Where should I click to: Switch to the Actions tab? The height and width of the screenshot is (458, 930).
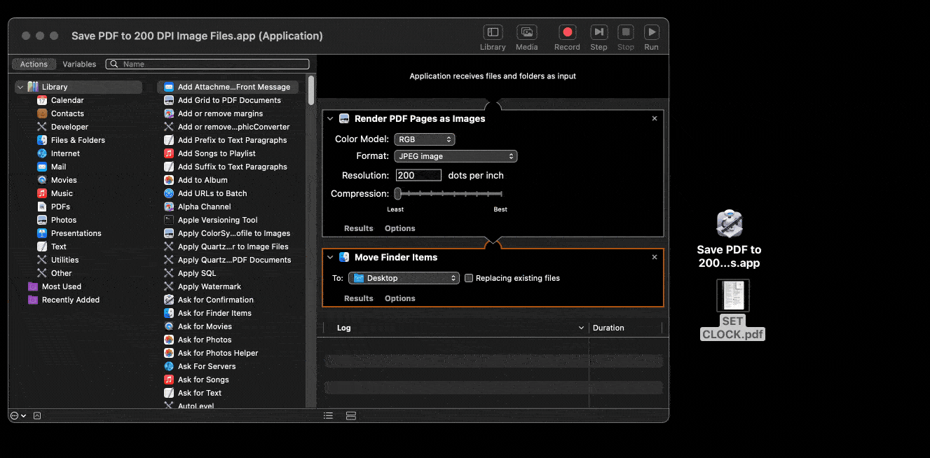pyautogui.click(x=34, y=64)
